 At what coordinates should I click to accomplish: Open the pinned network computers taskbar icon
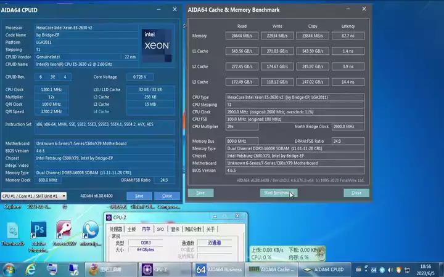tap(73, 270)
